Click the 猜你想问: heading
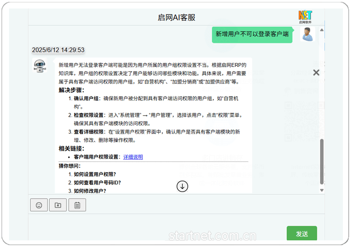 click(x=70, y=166)
